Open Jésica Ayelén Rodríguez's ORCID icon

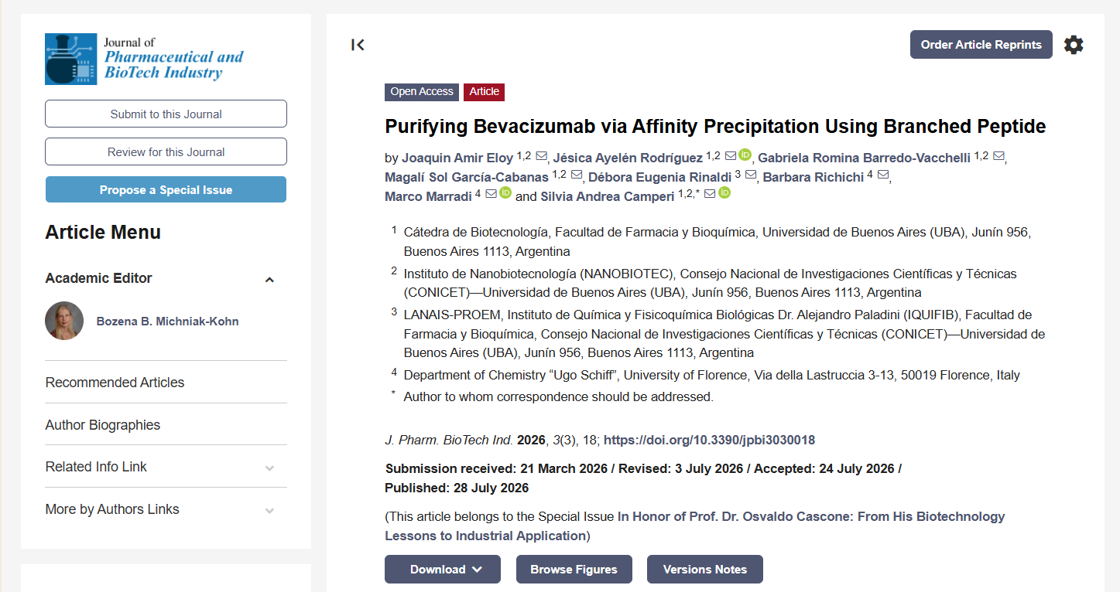(745, 155)
